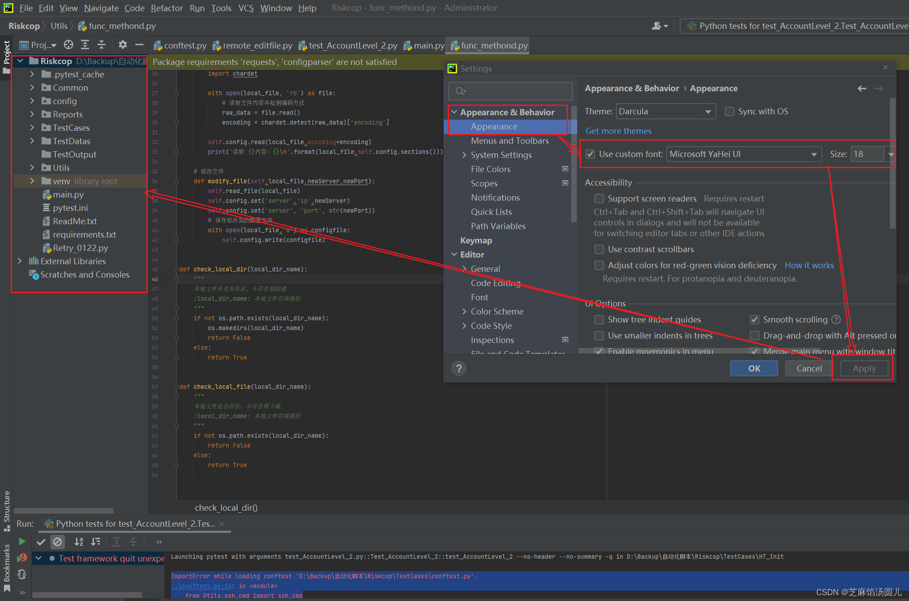The image size is (909, 601).
Task: Toggle Use contrast scrollbars checkbox
Action: tap(599, 249)
